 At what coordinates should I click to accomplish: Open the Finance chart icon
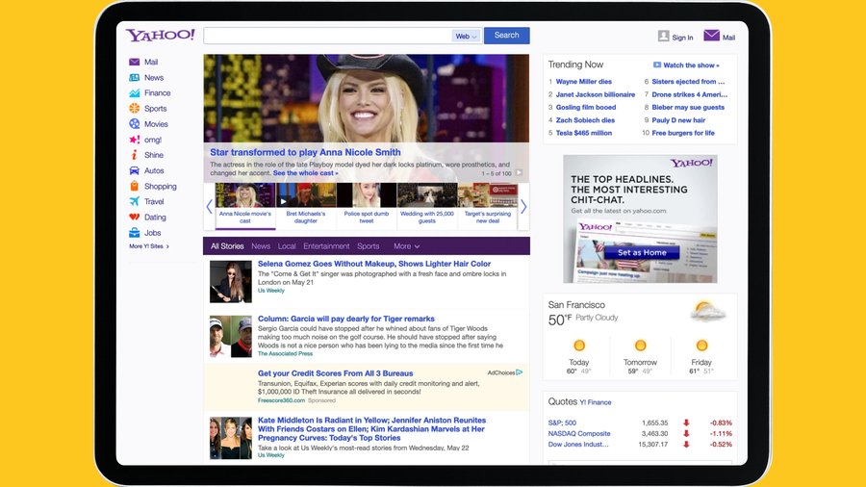pos(134,93)
